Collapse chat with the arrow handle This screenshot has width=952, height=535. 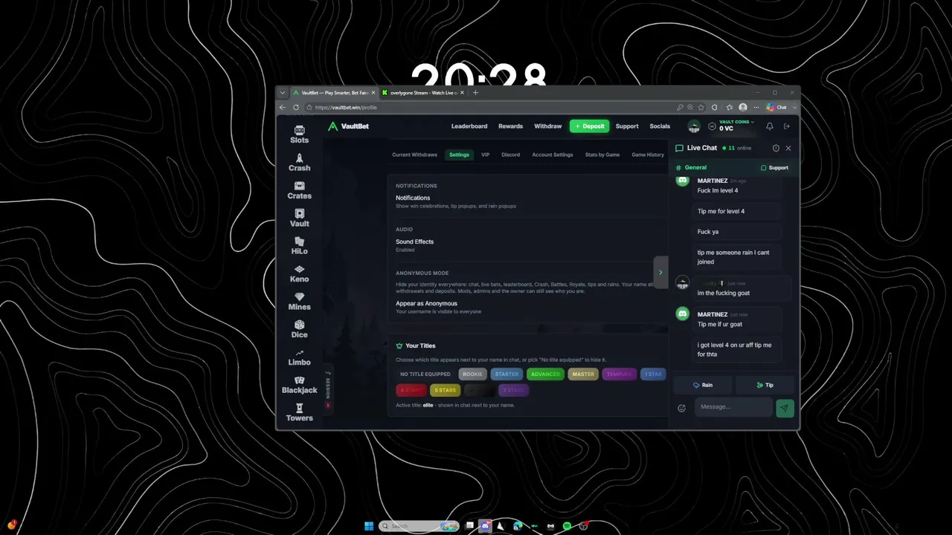pos(660,272)
